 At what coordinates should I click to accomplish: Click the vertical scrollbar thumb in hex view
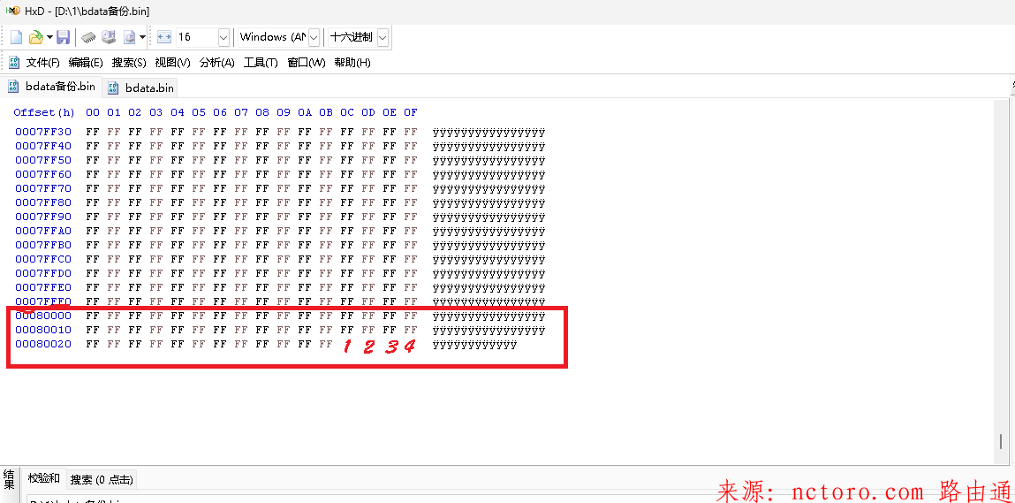pyautogui.click(x=1000, y=441)
